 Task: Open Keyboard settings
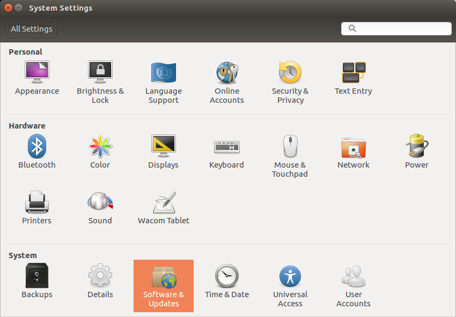227,152
